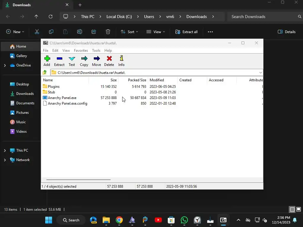Viewport: 303px width, 227px height.
Task: Switch Explorer to details list view
Action: pos(292,209)
